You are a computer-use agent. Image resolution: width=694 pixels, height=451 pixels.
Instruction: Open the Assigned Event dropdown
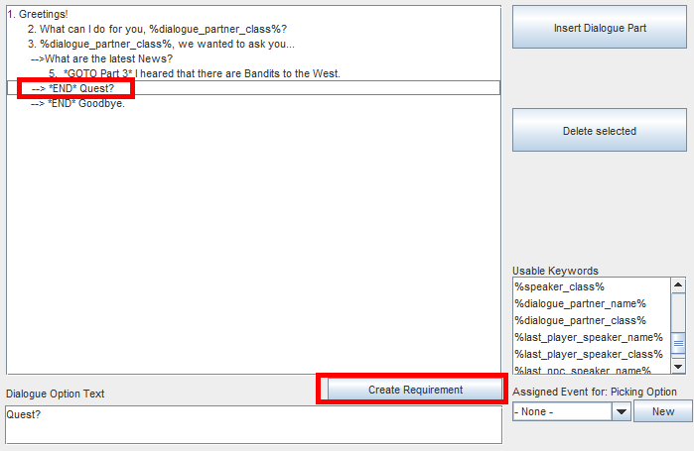point(622,411)
